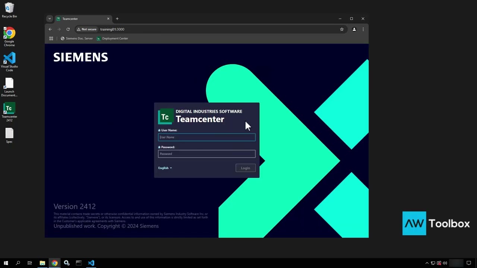Maximize the Chrome window
This screenshot has height=268, width=477.
pyautogui.click(x=351, y=19)
